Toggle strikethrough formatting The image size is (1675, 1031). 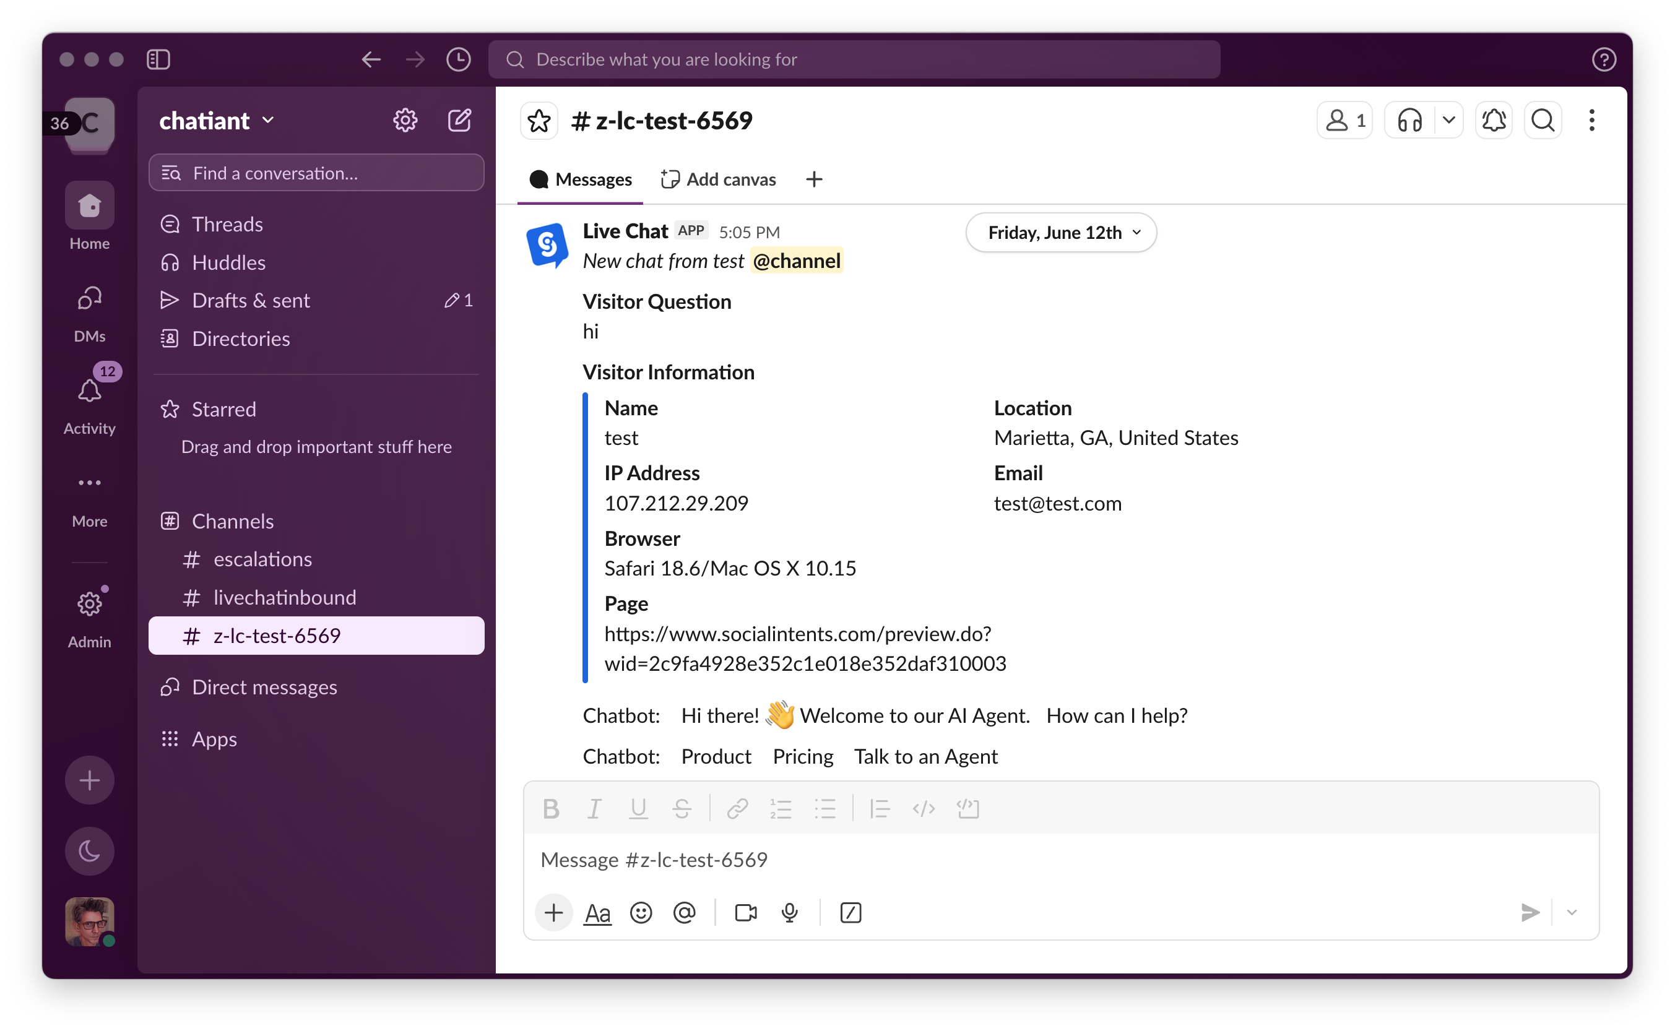(x=682, y=809)
